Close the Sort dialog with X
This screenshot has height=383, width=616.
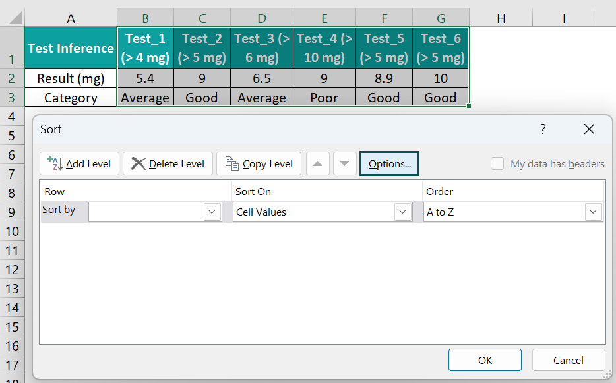[589, 129]
